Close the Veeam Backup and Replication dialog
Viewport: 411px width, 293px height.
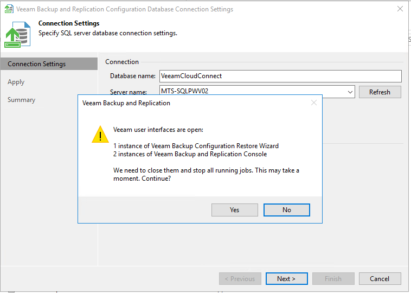tap(314, 103)
